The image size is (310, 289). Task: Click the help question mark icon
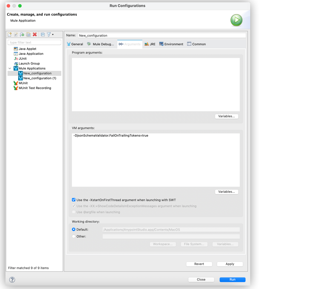[12, 279]
